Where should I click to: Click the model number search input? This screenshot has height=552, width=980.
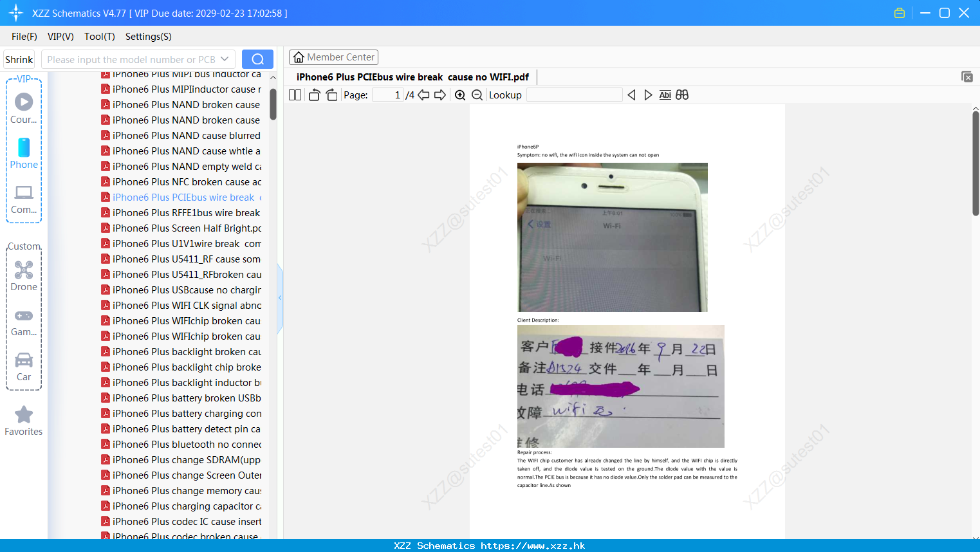(x=131, y=59)
